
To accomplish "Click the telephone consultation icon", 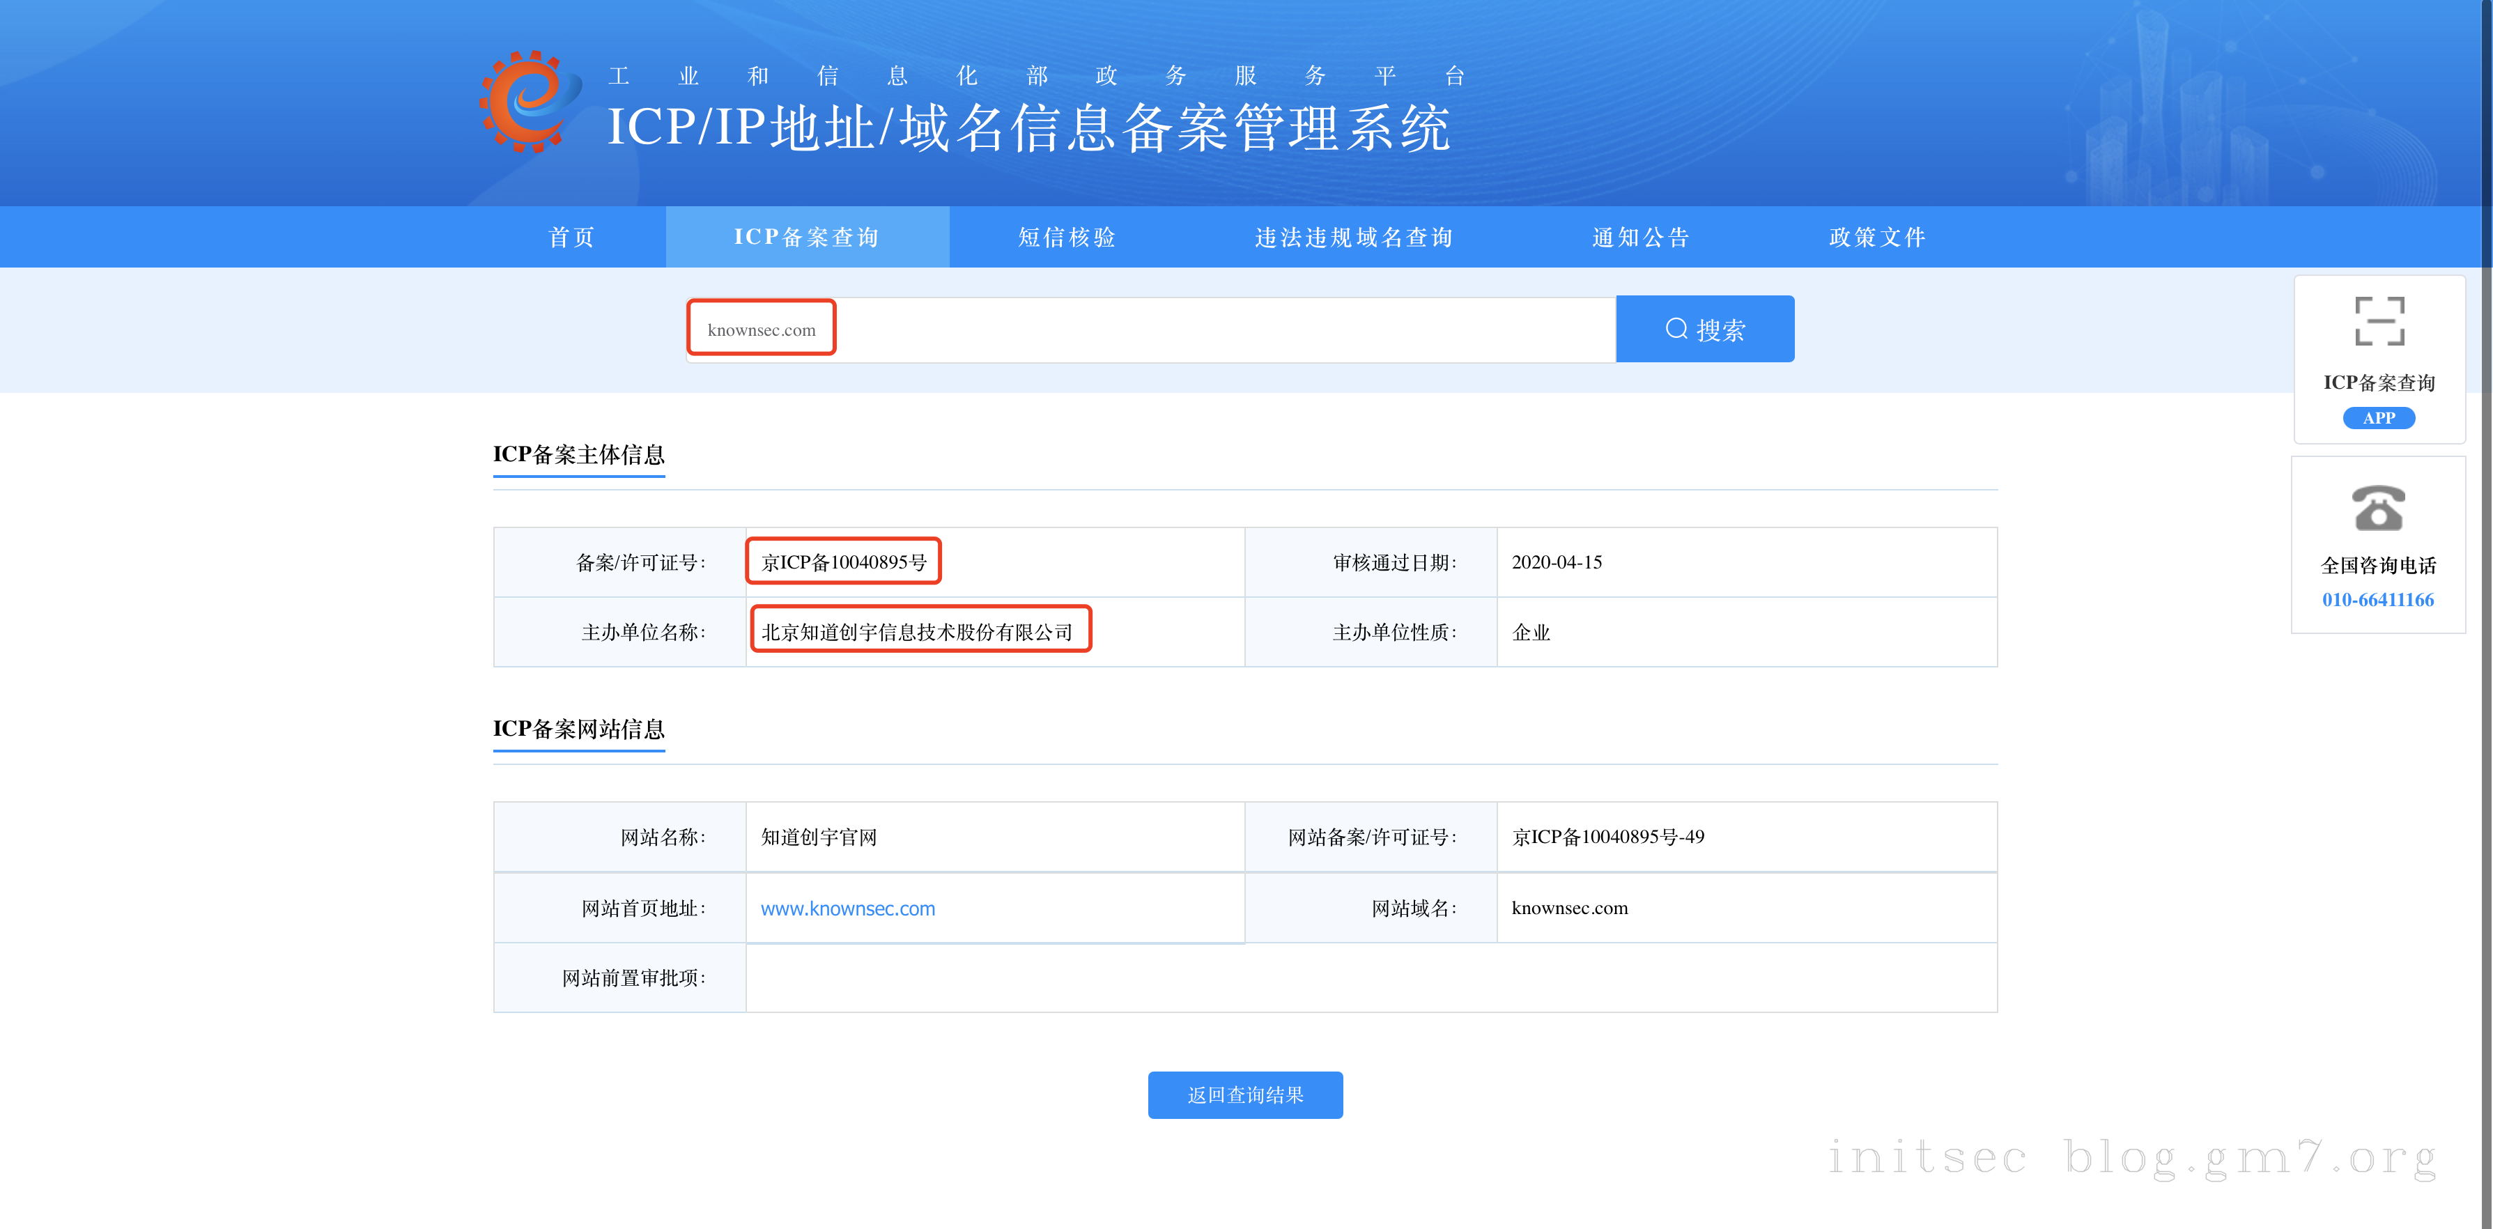I will coord(2378,507).
